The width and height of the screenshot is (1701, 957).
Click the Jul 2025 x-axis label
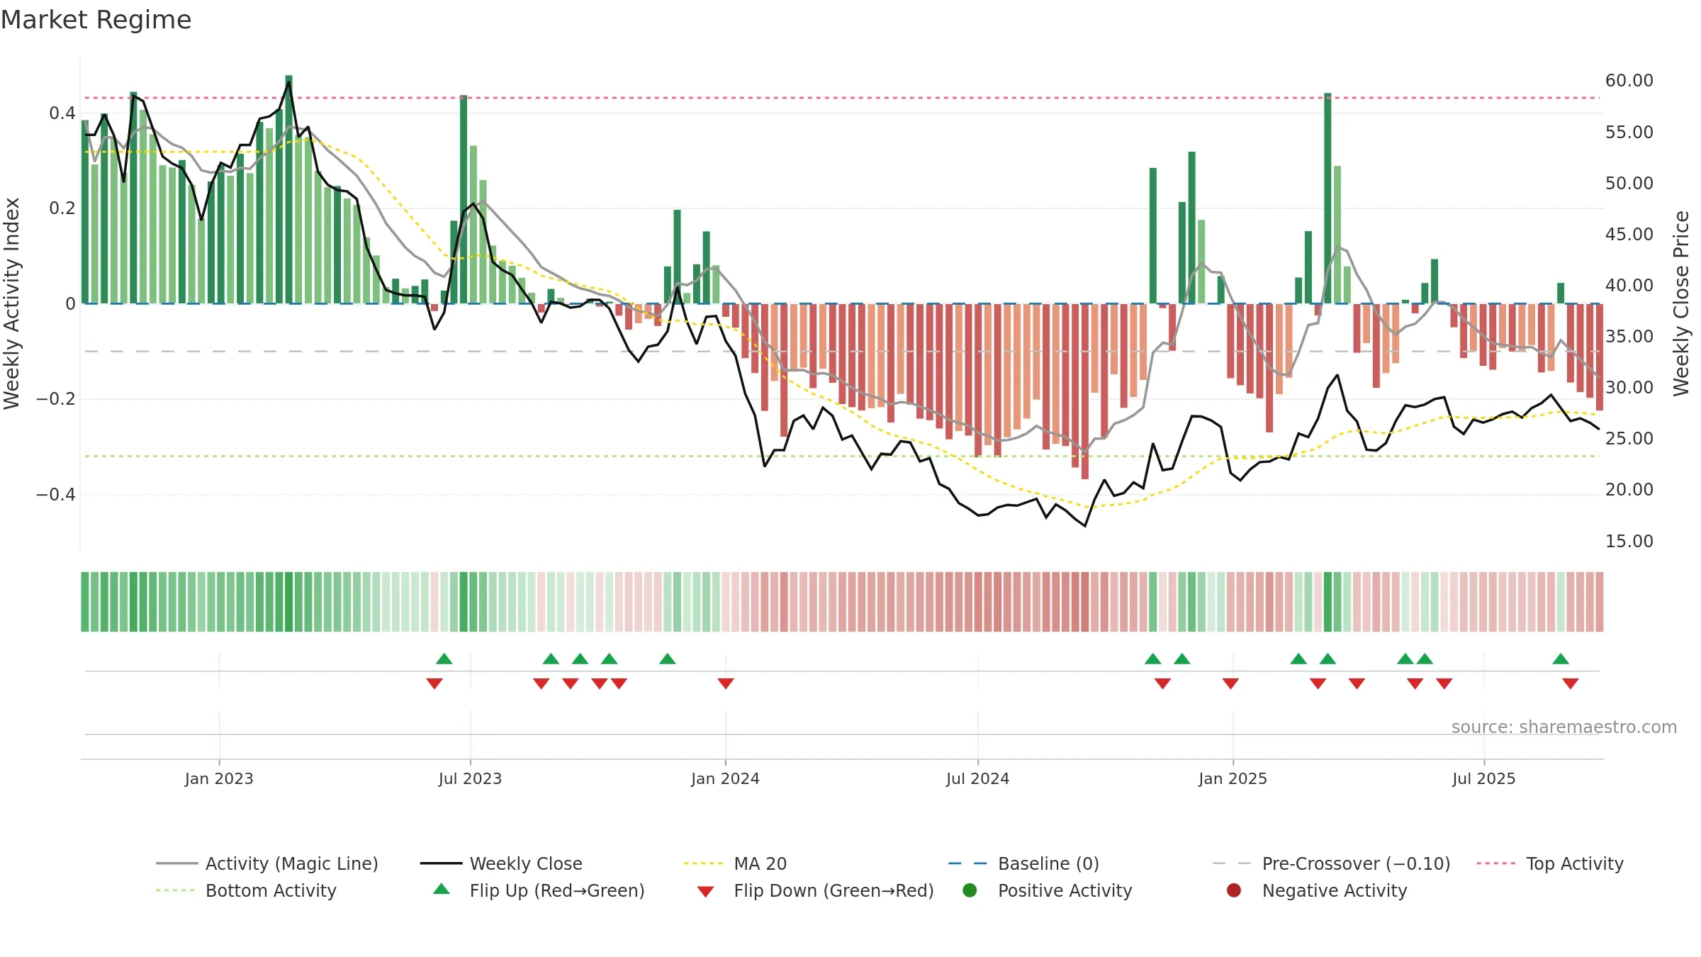tap(1483, 778)
